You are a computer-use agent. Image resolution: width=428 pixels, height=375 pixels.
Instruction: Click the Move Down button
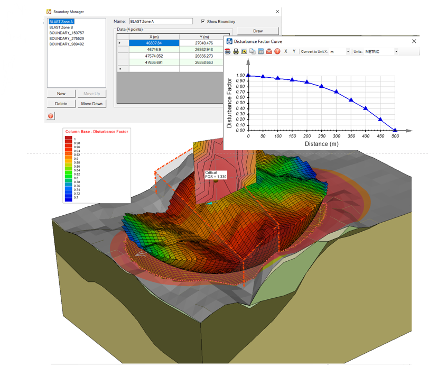coord(92,104)
